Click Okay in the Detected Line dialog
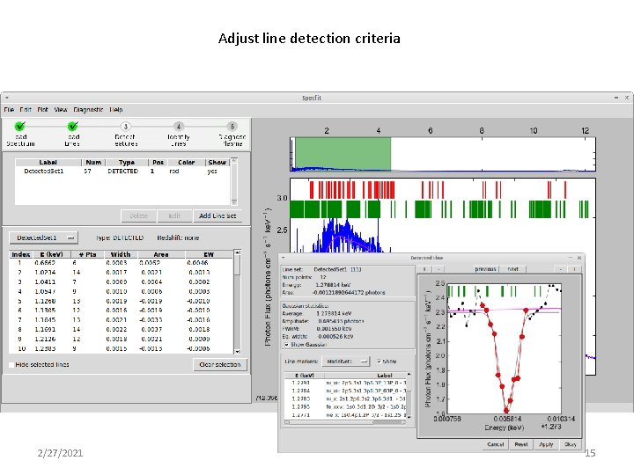The height and width of the screenshot is (475, 634). tap(570, 444)
